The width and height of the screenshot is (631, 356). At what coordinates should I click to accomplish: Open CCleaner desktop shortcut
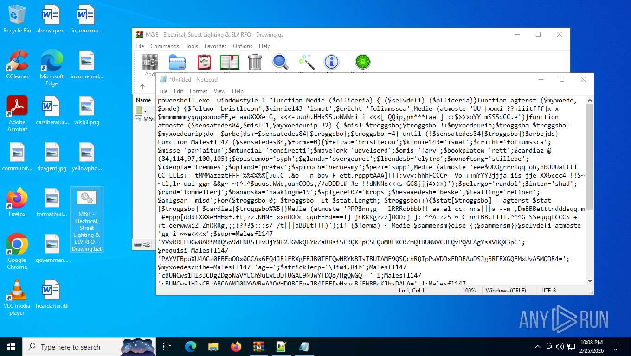click(17, 65)
